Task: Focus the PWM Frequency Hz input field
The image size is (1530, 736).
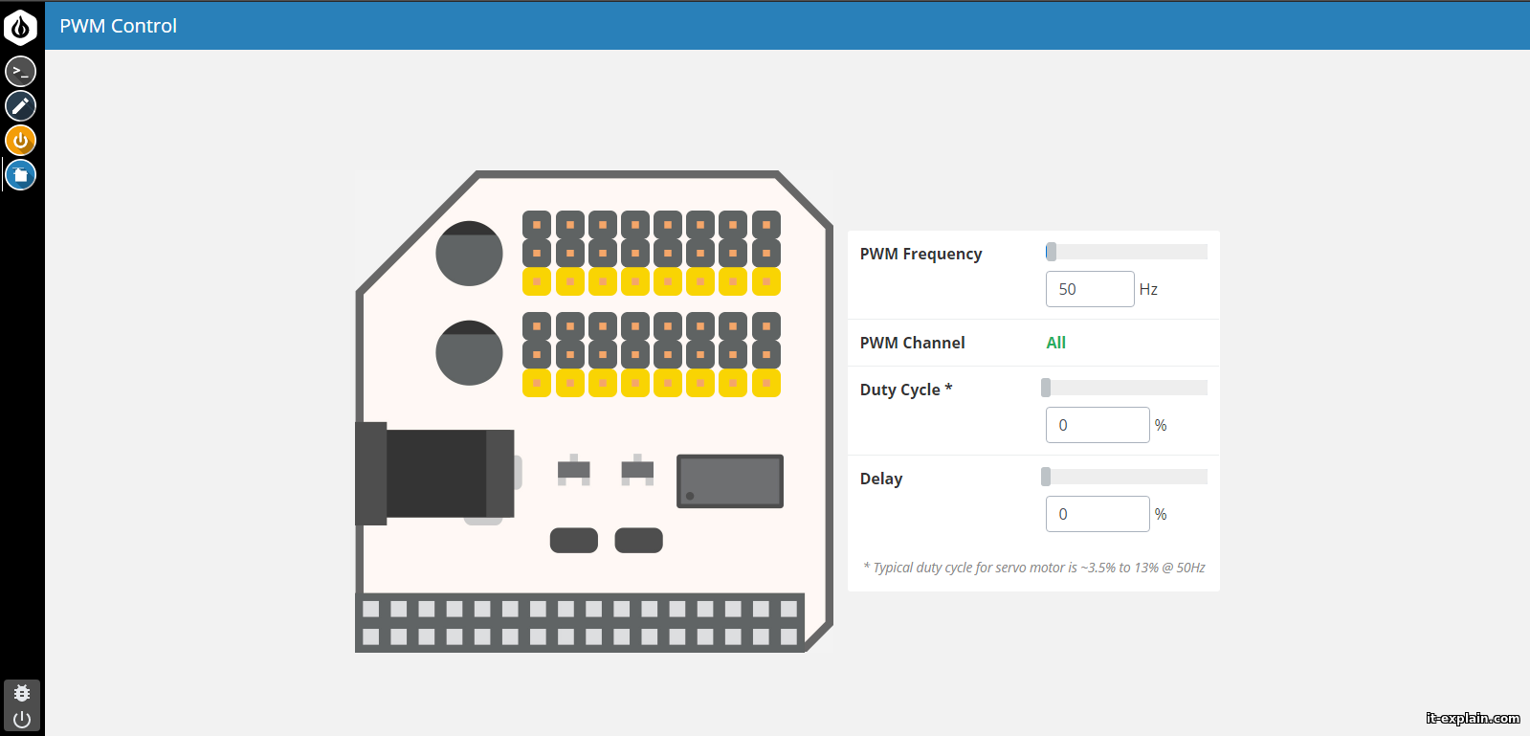Action: [x=1090, y=289]
